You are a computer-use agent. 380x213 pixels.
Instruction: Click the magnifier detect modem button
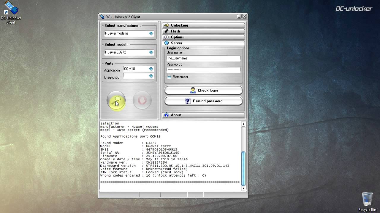(x=116, y=101)
